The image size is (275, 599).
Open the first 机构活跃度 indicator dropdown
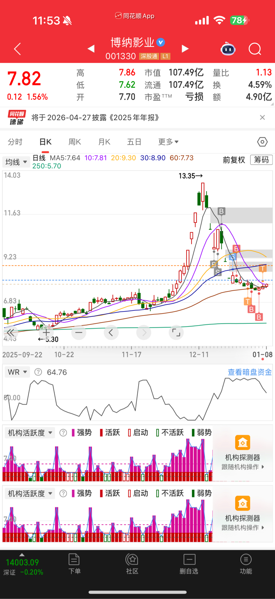coord(30,433)
